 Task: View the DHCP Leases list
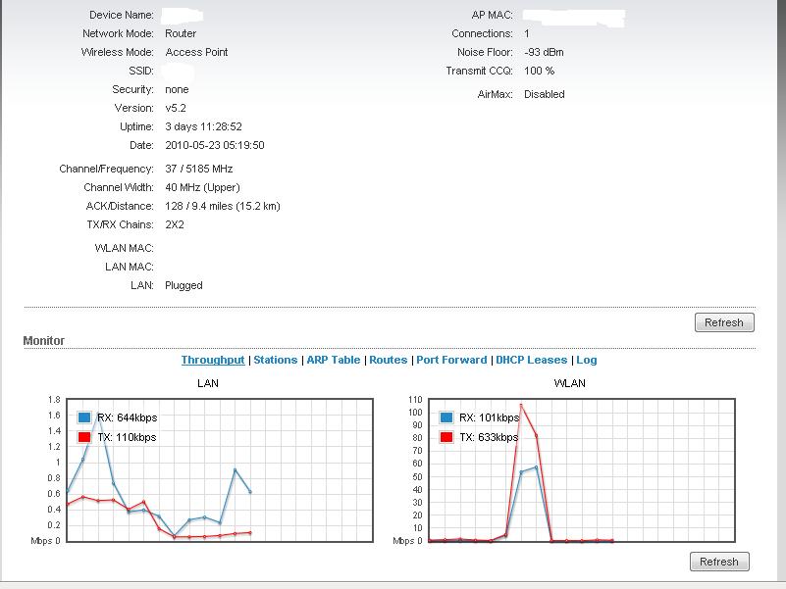coord(531,360)
